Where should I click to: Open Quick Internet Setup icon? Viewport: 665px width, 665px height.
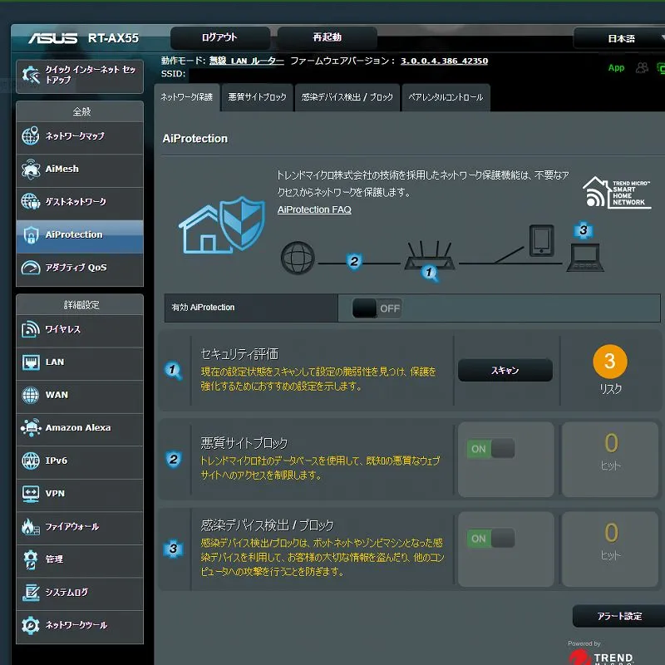31,75
